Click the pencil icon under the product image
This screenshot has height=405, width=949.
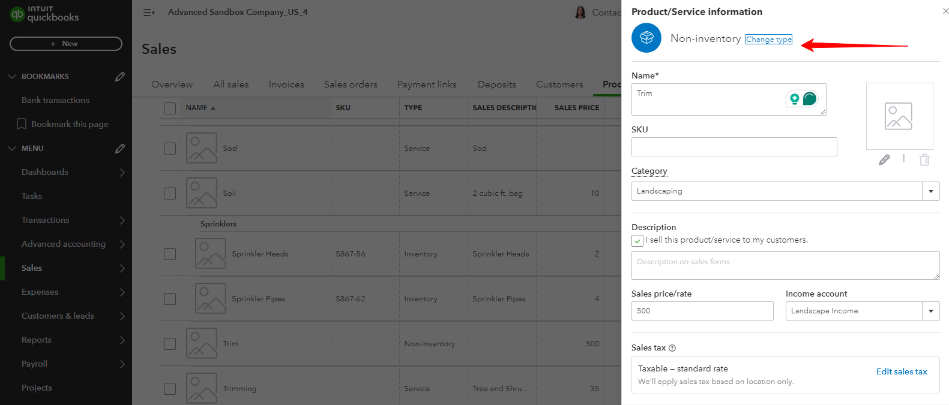tap(884, 159)
